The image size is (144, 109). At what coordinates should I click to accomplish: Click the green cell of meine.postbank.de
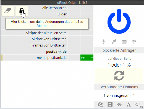tap(87, 58)
